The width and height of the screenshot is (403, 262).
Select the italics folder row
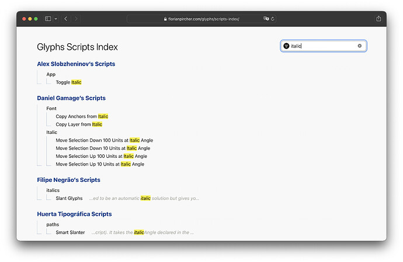click(53, 190)
